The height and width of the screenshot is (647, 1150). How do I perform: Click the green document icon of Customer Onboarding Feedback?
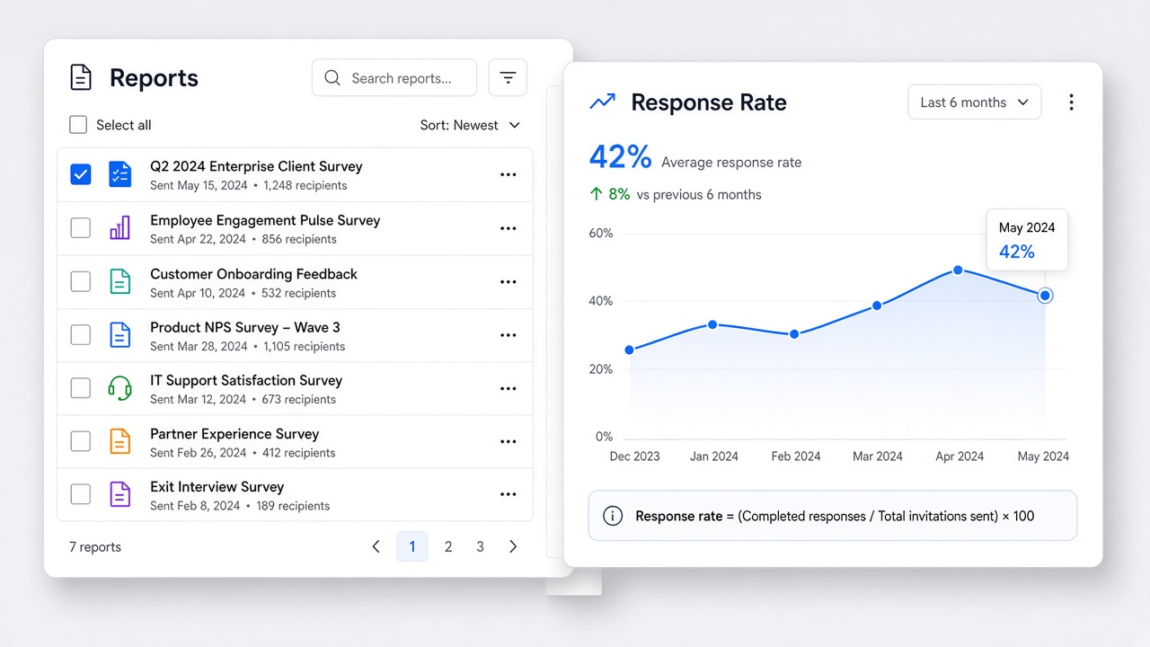[x=119, y=281]
